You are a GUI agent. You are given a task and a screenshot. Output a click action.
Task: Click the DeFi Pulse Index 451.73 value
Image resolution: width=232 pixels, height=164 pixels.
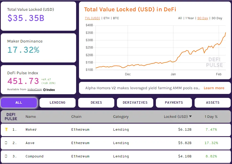tap(23, 81)
